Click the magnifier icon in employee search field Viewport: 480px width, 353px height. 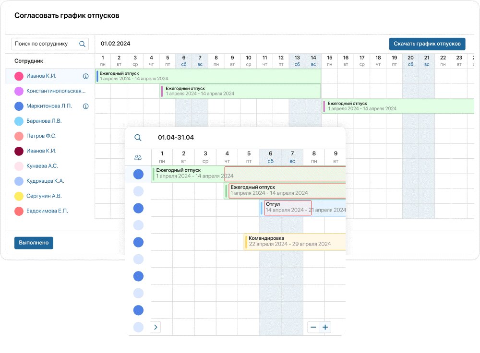click(x=82, y=44)
